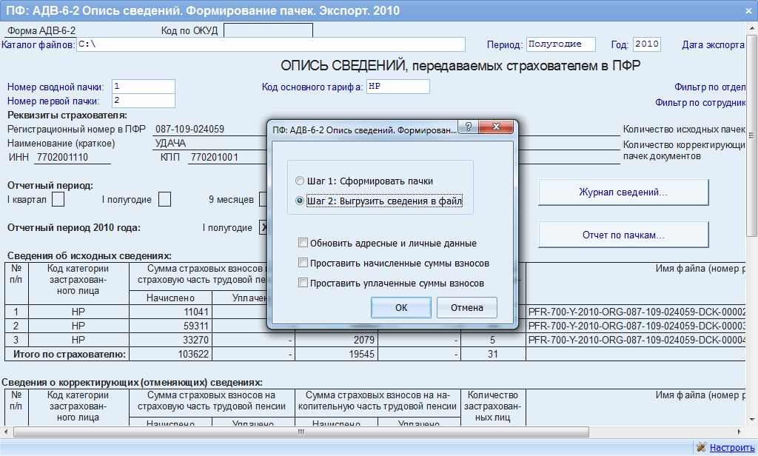Click the Настроить wrench icon

pyautogui.click(x=701, y=447)
